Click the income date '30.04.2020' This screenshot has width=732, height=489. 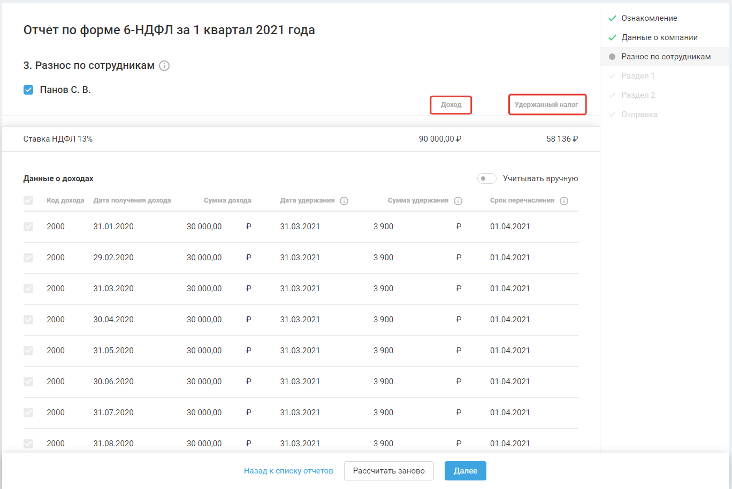(x=113, y=320)
